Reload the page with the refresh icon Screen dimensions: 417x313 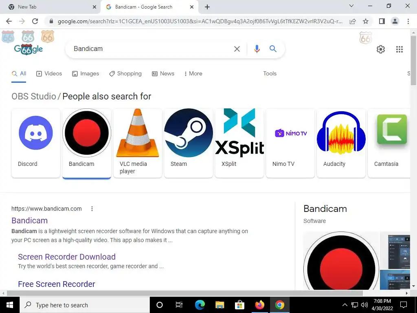point(35,21)
